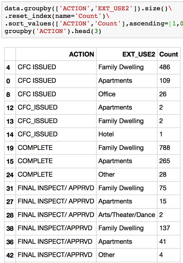Click row index 42
The width and height of the screenshot is (183, 263).
click(10, 255)
